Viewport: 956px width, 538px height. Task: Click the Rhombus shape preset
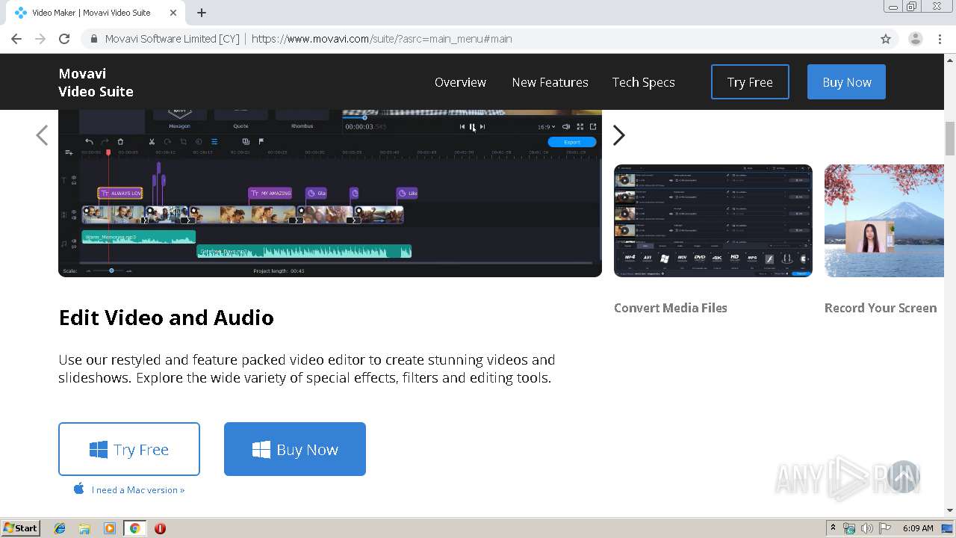(x=302, y=116)
